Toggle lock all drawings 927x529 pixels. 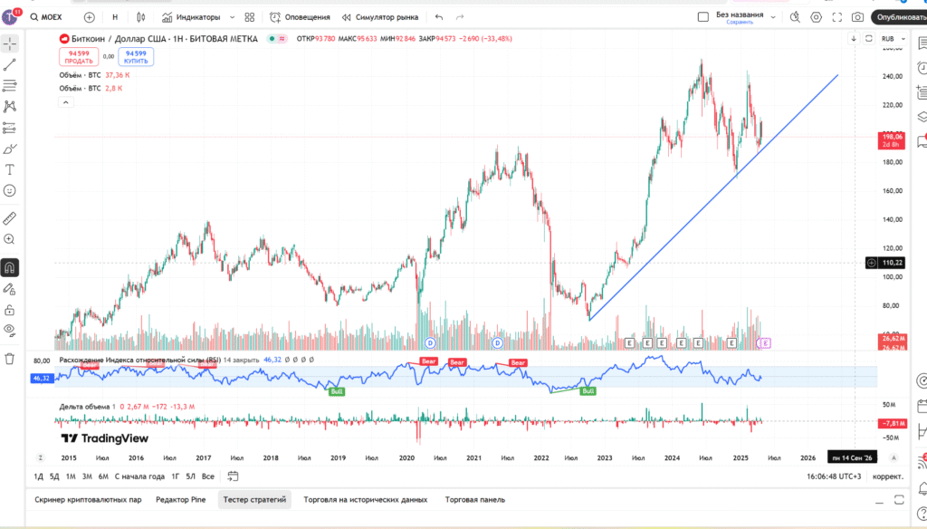9,310
